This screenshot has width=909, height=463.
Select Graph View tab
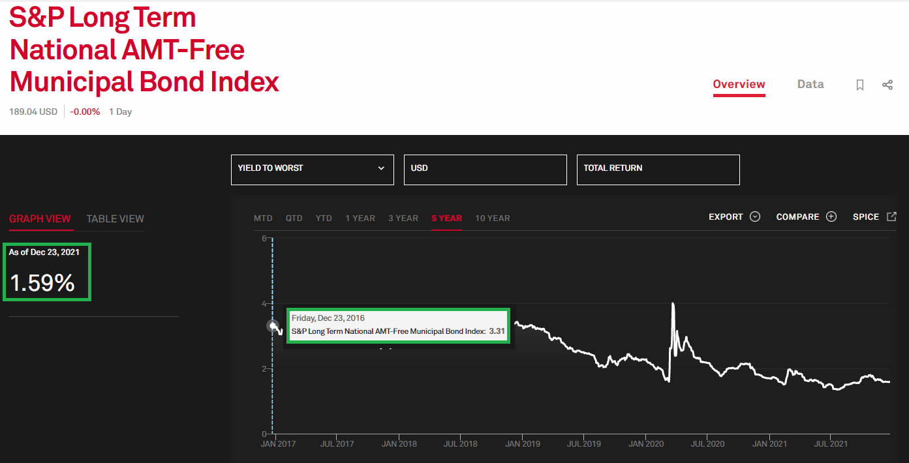pyautogui.click(x=40, y=218)
